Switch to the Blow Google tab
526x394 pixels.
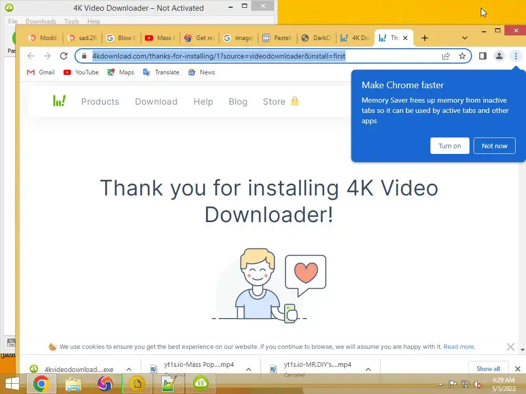click(122, 38)
